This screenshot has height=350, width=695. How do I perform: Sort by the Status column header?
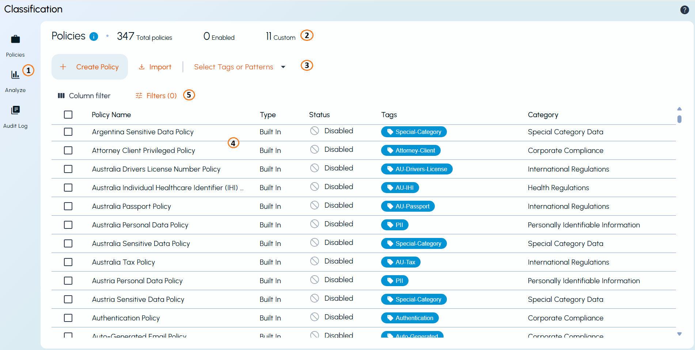point(319,115)
